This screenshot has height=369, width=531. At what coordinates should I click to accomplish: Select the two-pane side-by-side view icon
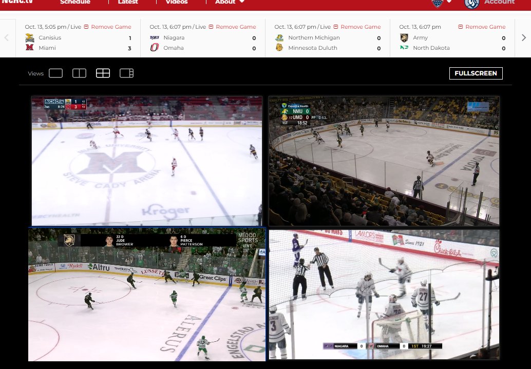click(x=79, y=73)
